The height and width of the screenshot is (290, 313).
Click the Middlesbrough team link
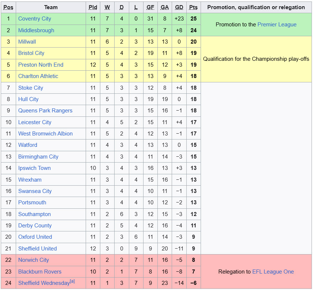[x=36, y=30]
